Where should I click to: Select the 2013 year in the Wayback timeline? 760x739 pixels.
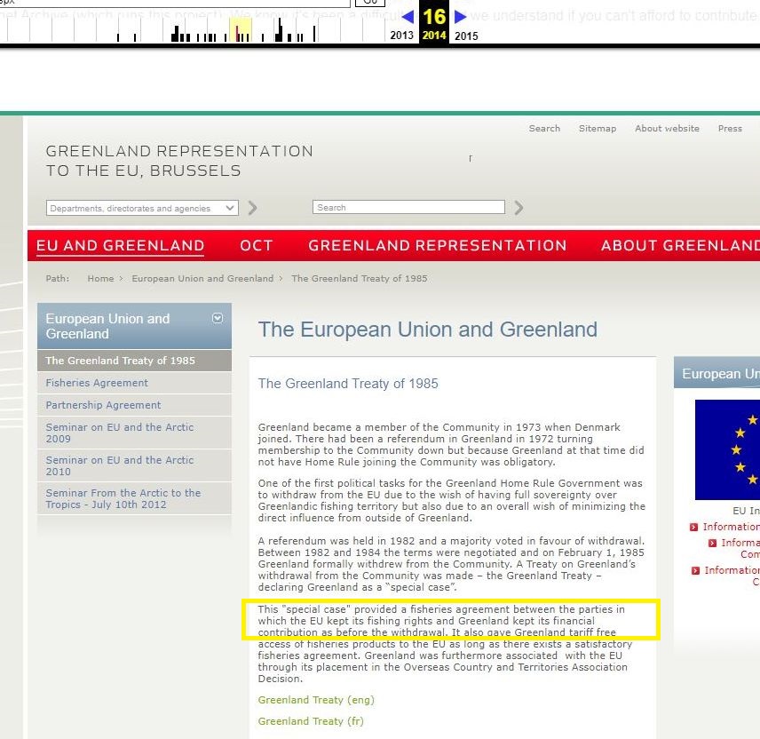[401, 36]
